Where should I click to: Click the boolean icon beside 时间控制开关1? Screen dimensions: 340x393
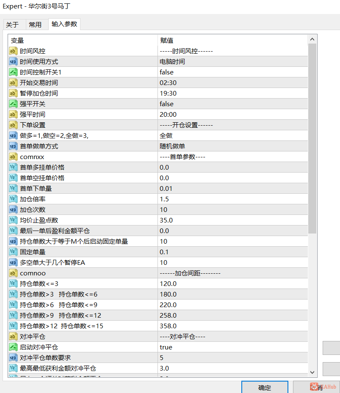[x=13, y=72]
